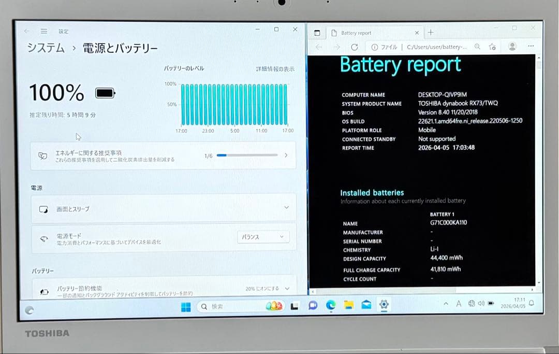Viewport: 559px width, 354px height.
Task: Open 電源モード バランス dropdown
Action: (263, 237)
